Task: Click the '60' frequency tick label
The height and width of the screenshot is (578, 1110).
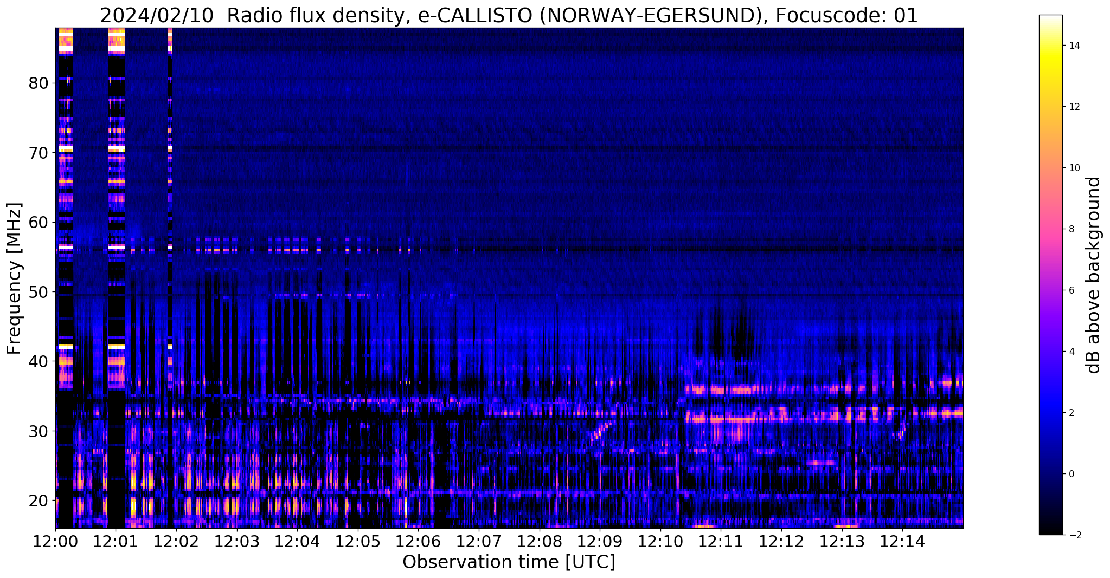Action: 39,222
